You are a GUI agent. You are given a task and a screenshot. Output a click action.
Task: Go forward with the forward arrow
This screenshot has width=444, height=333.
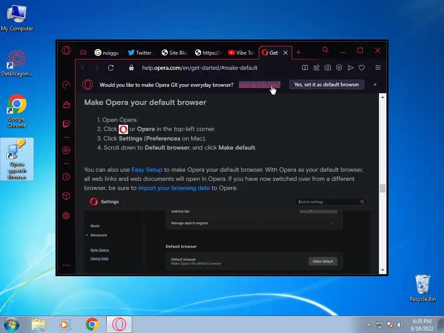(x=97, y=68)
